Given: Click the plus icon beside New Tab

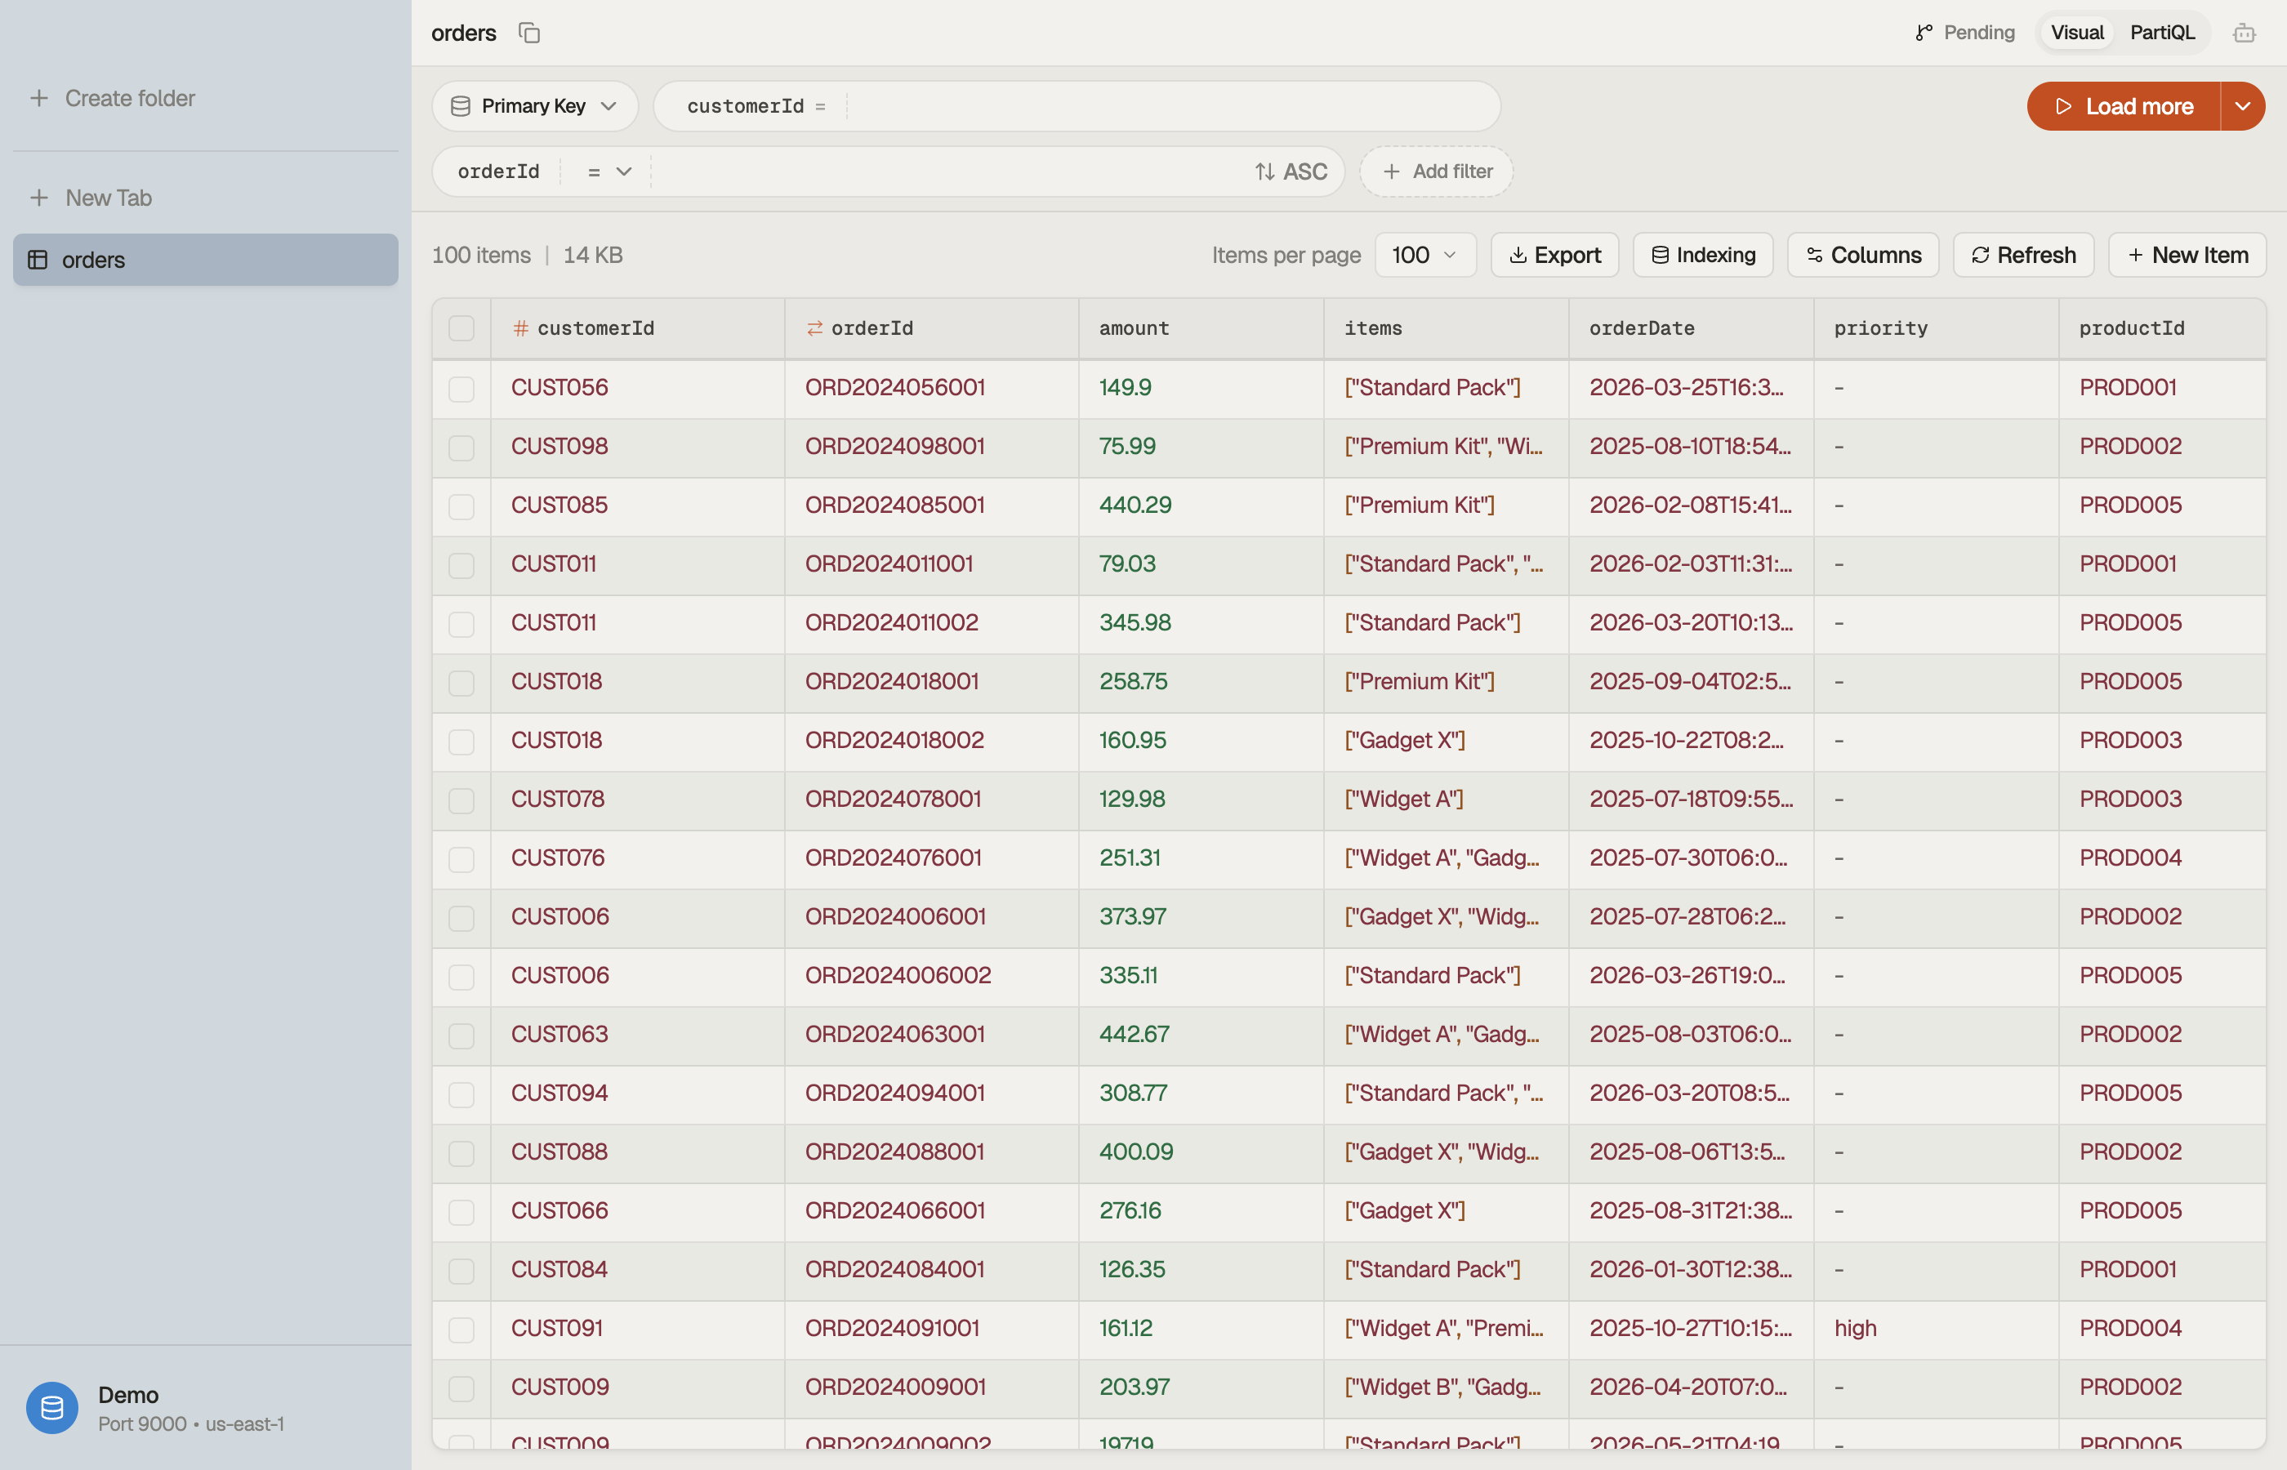Looking at the screenshot, I should (x=39, y=198).
